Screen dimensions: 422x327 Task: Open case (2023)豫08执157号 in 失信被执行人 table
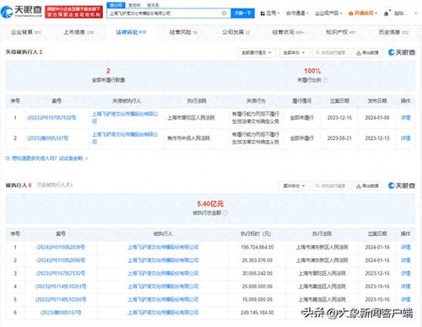47,138
